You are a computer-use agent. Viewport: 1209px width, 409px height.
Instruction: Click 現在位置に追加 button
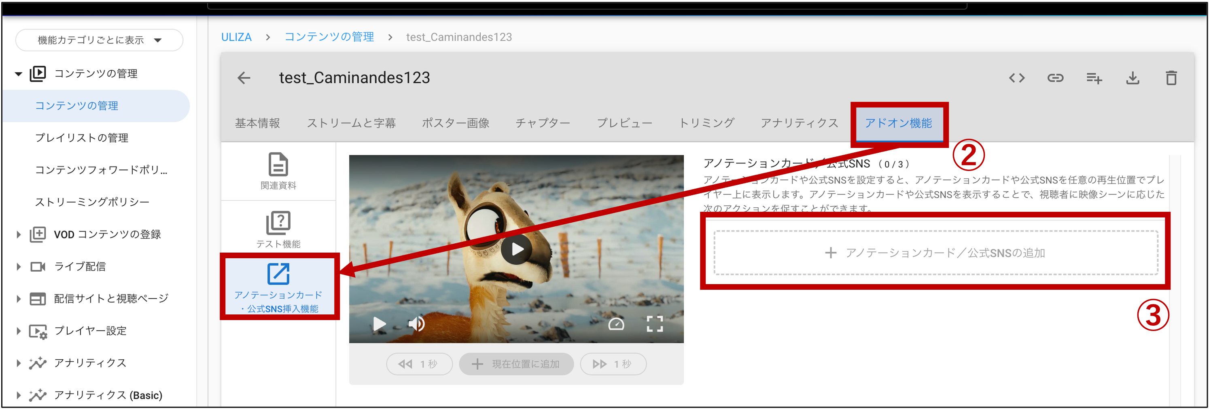516,364
